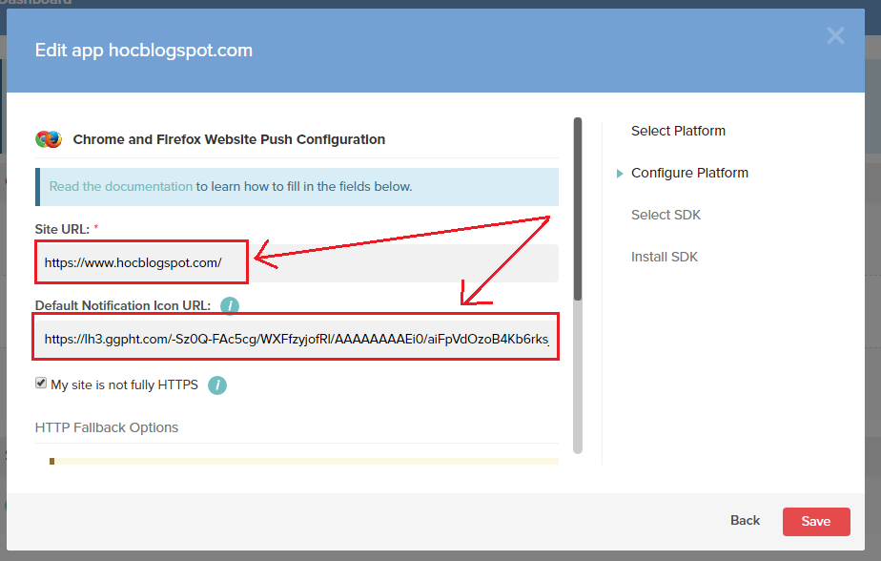Open the Install SDK step
The image size is (881, 561).
(x=665, y=257)
